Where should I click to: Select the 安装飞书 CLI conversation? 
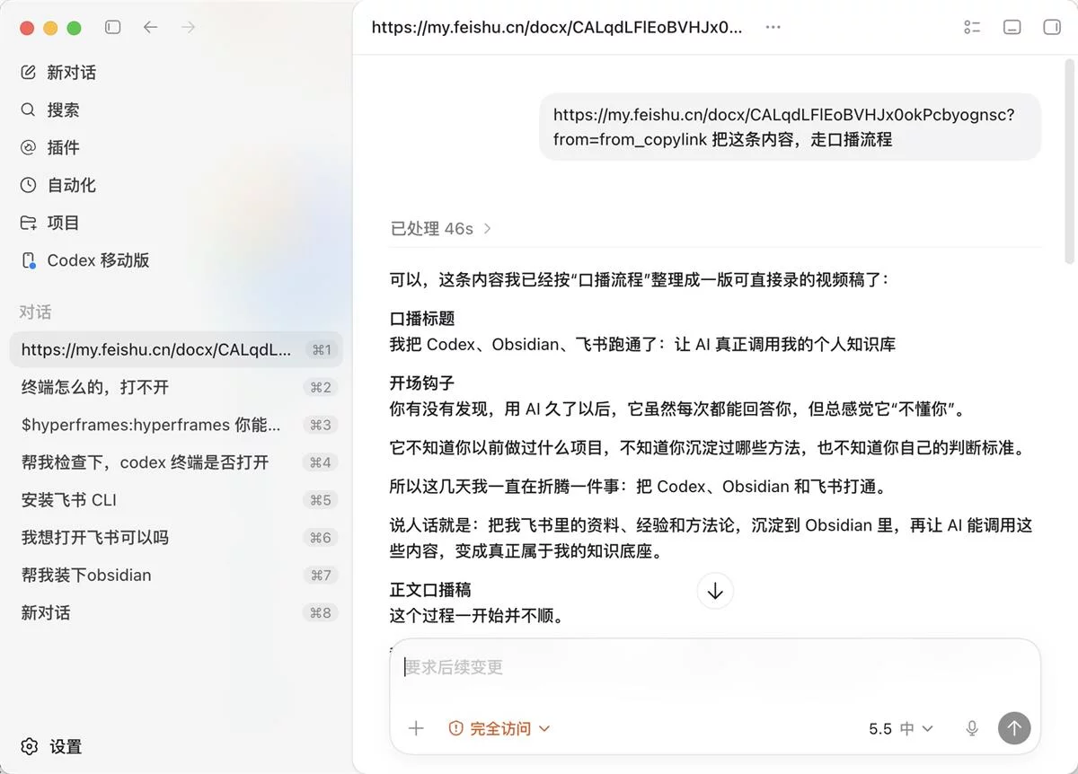(176, 500)
